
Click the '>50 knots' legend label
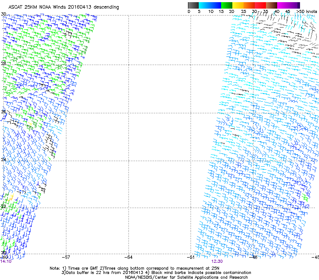coord(306,12)
